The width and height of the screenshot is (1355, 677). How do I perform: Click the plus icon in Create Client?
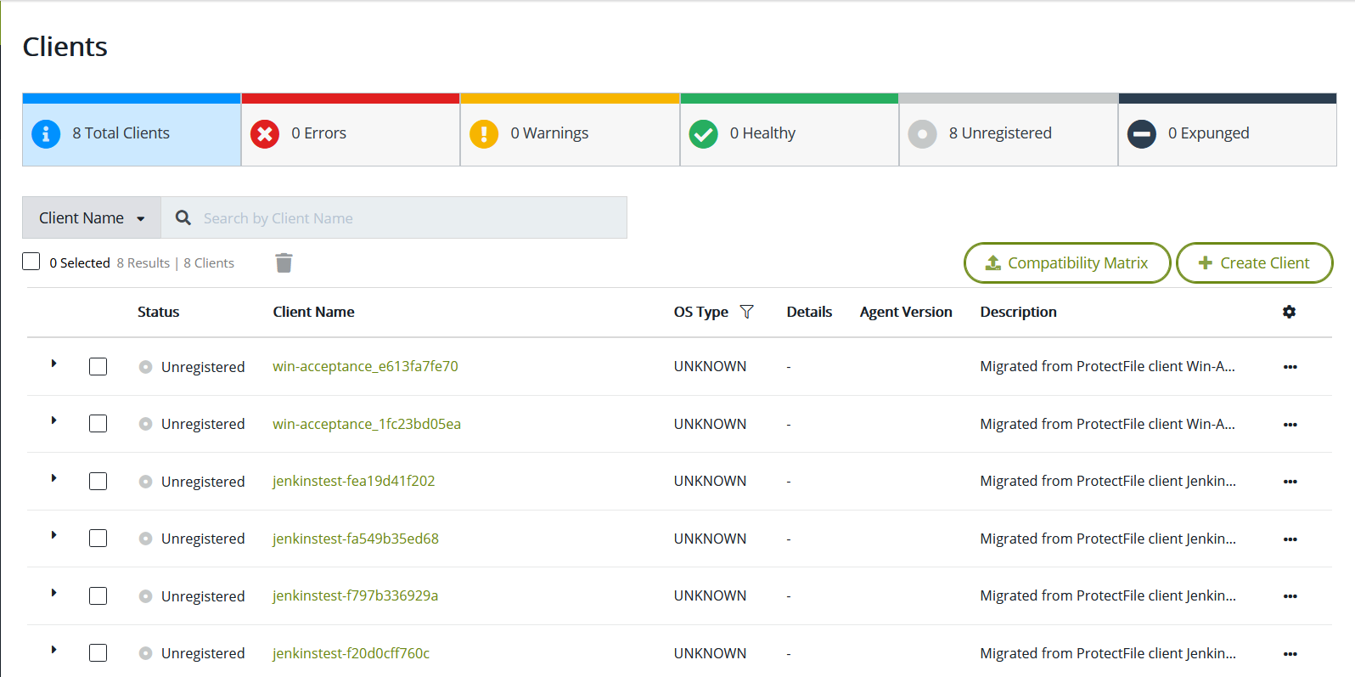point(1205,263)
